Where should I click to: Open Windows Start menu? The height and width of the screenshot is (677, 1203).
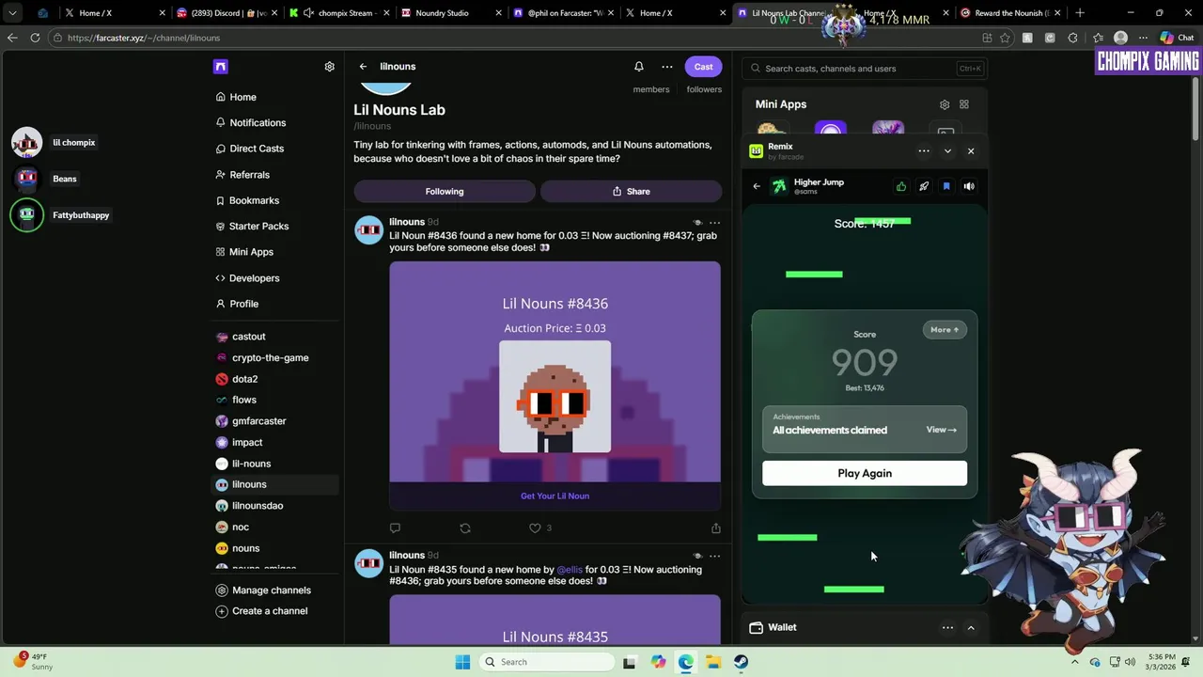click(462, 662)
